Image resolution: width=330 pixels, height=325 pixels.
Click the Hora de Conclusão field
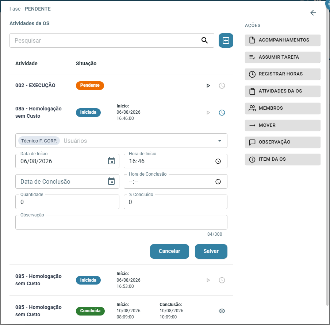pyautogui.click(x=175, y=181)
